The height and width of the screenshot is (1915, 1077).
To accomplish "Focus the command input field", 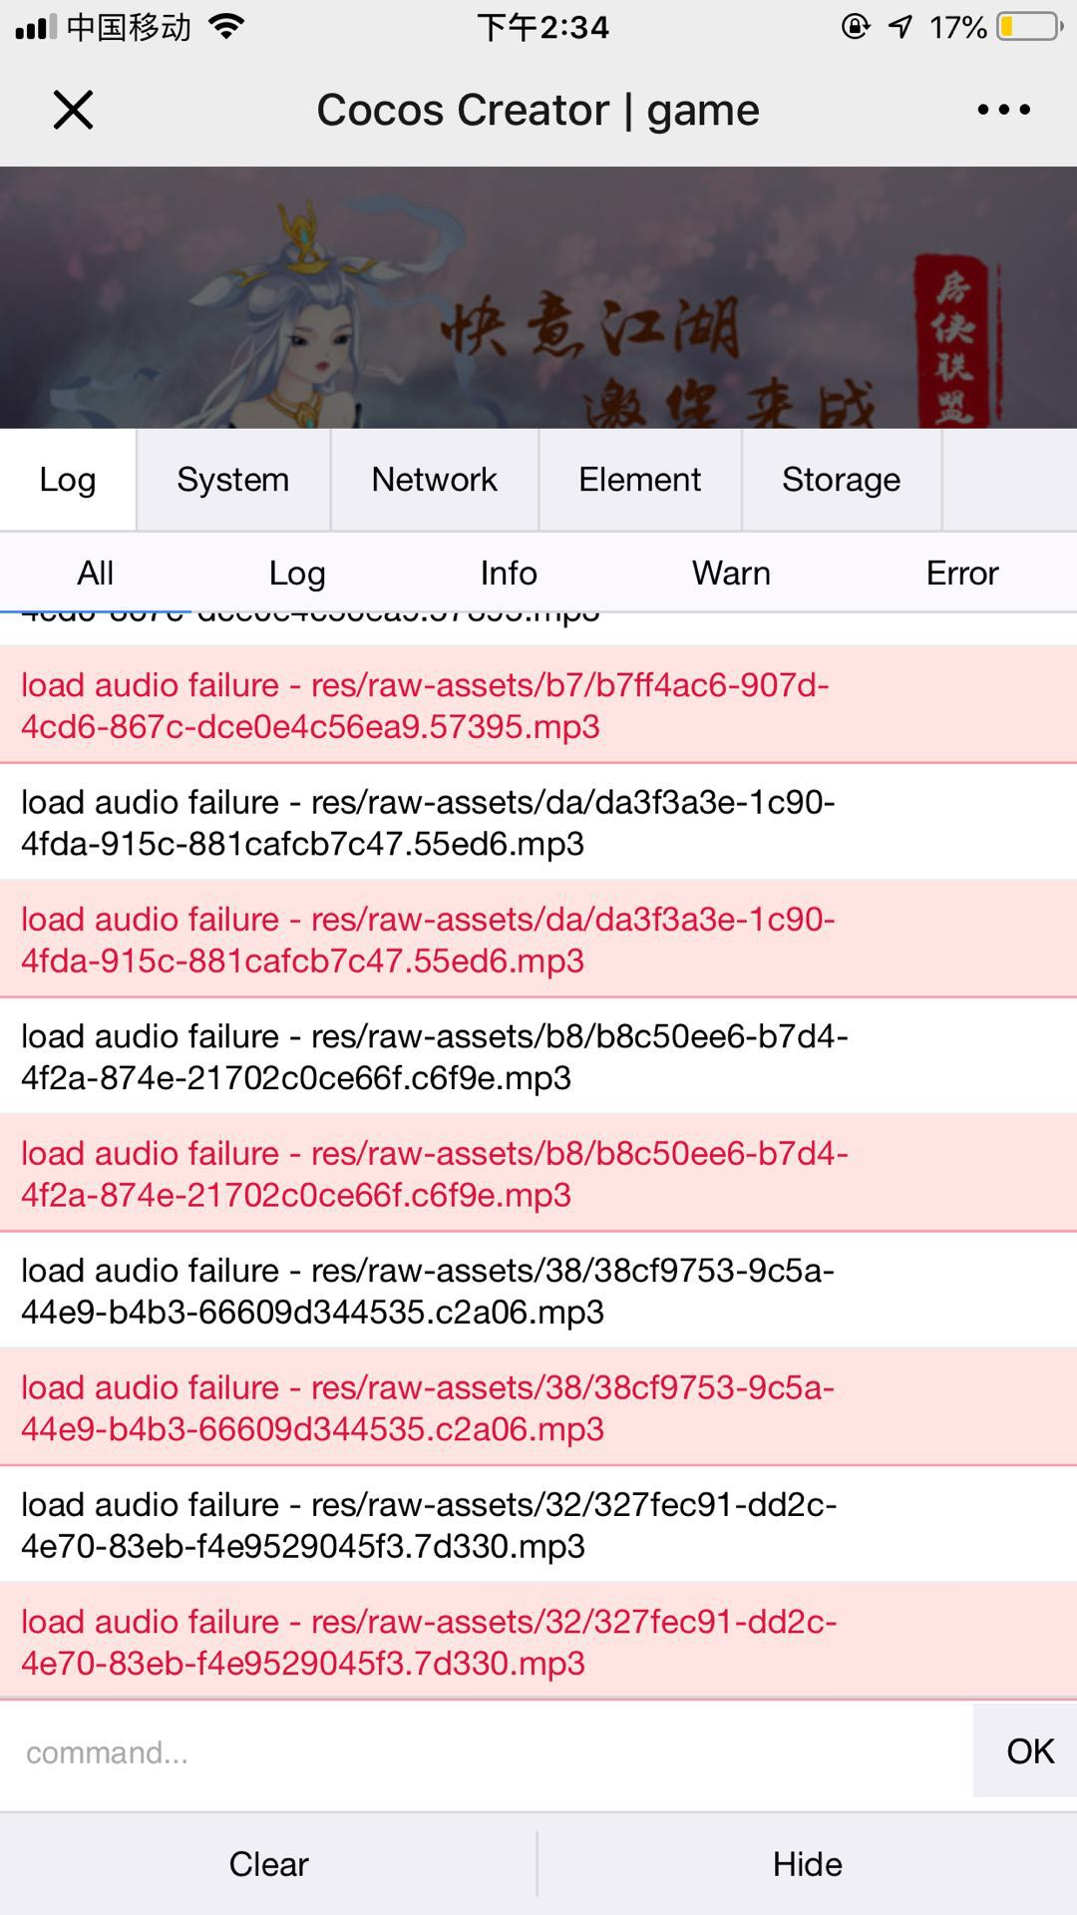I will coord(486,1752).
